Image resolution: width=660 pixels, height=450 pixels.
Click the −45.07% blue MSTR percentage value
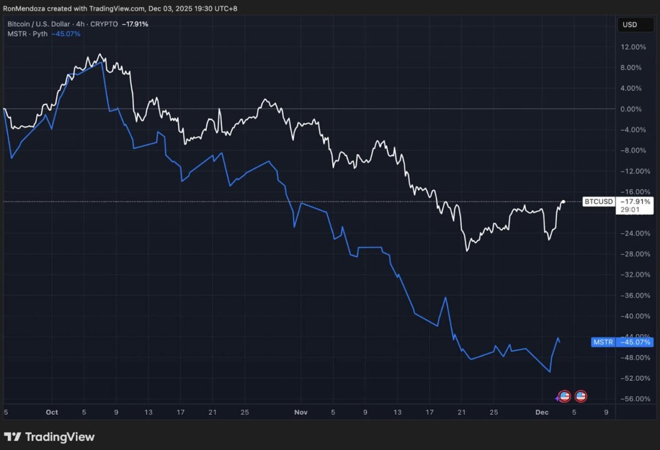point(65,34)
